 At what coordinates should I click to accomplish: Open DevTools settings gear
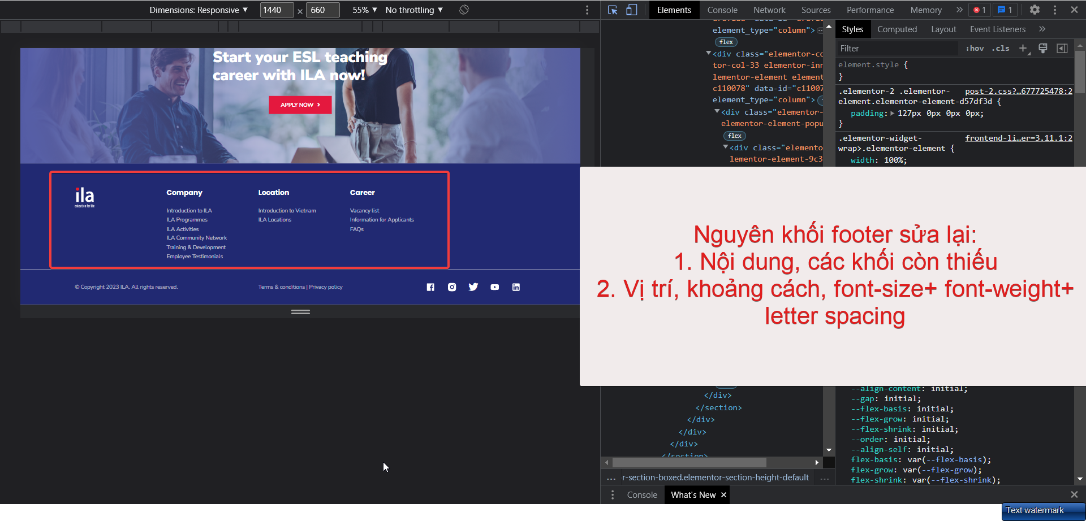(1035, 10)
